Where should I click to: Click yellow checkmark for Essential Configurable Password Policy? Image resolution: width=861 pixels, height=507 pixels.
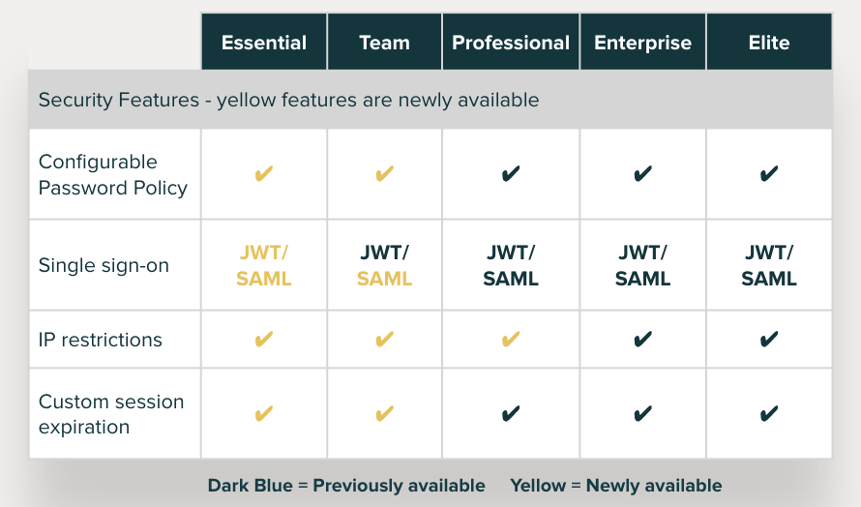(x=264, y=174)
